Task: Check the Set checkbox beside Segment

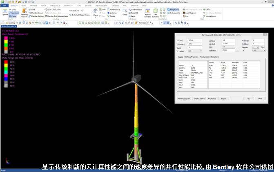Action: [x=261, y=47]
